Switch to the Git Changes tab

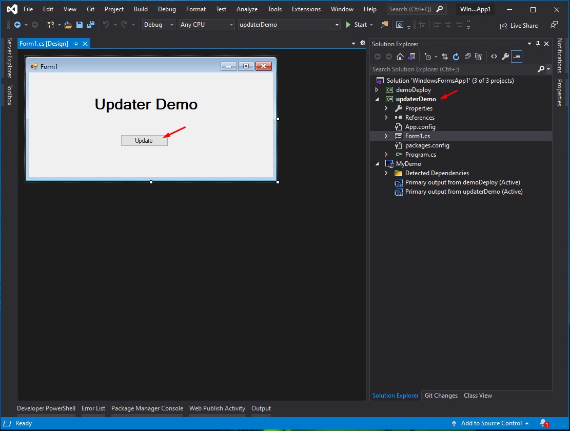(x=441, y=396)
